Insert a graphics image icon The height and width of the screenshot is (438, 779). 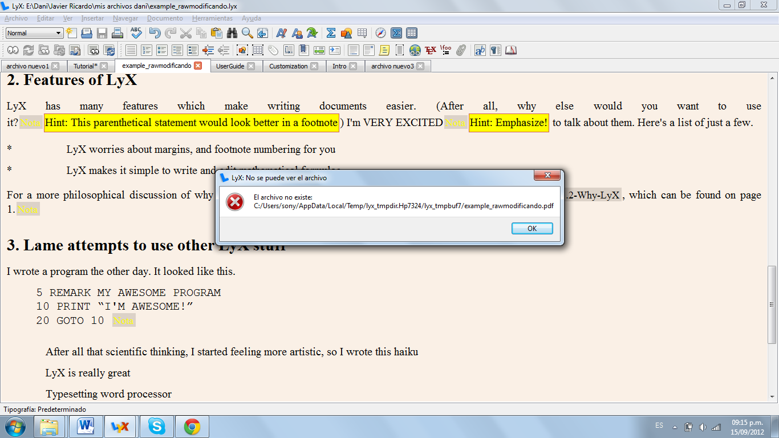click(346, 33)
